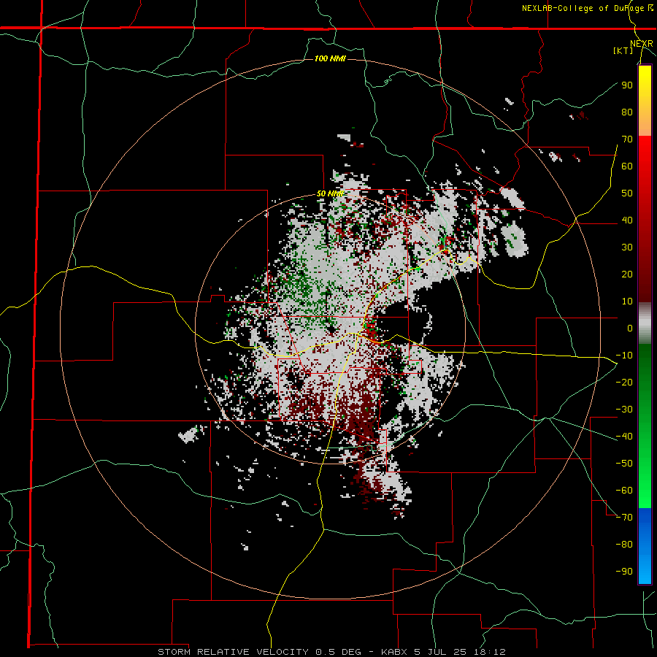Click the -90 value on the velocity scale
The image size is (657, 657).
624,572
